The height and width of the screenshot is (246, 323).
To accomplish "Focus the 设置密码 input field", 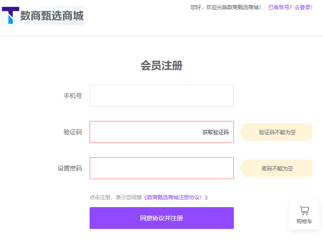I will pos(162,168).
